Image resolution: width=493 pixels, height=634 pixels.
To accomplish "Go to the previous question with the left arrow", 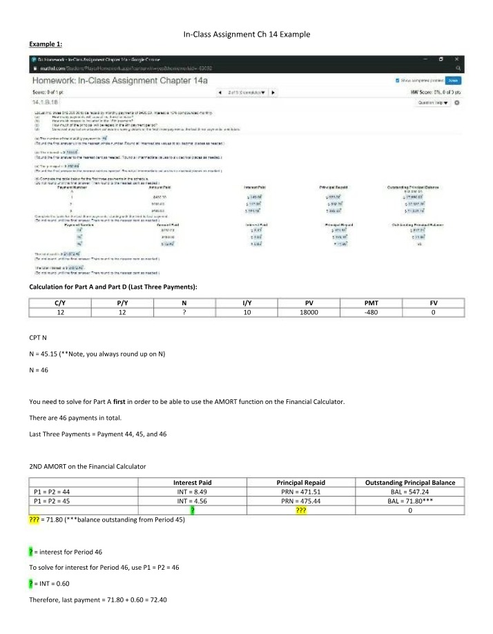I will tap(220, 93).
